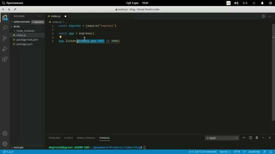Open the clock 'Суб 5 дек 10:41'
This screenshot has height=154, width=275.
point(137,3)
